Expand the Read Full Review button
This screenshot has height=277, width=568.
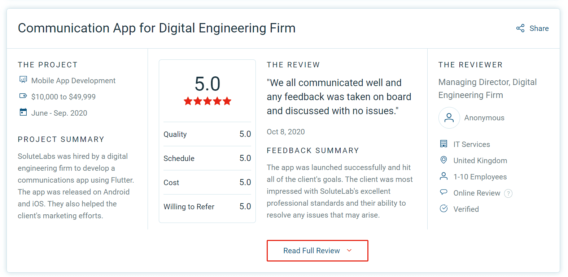pos(312,251)
